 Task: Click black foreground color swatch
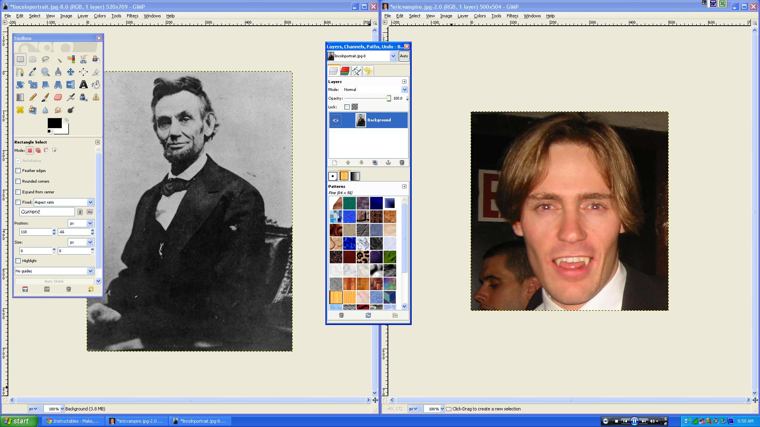[55, 123]
